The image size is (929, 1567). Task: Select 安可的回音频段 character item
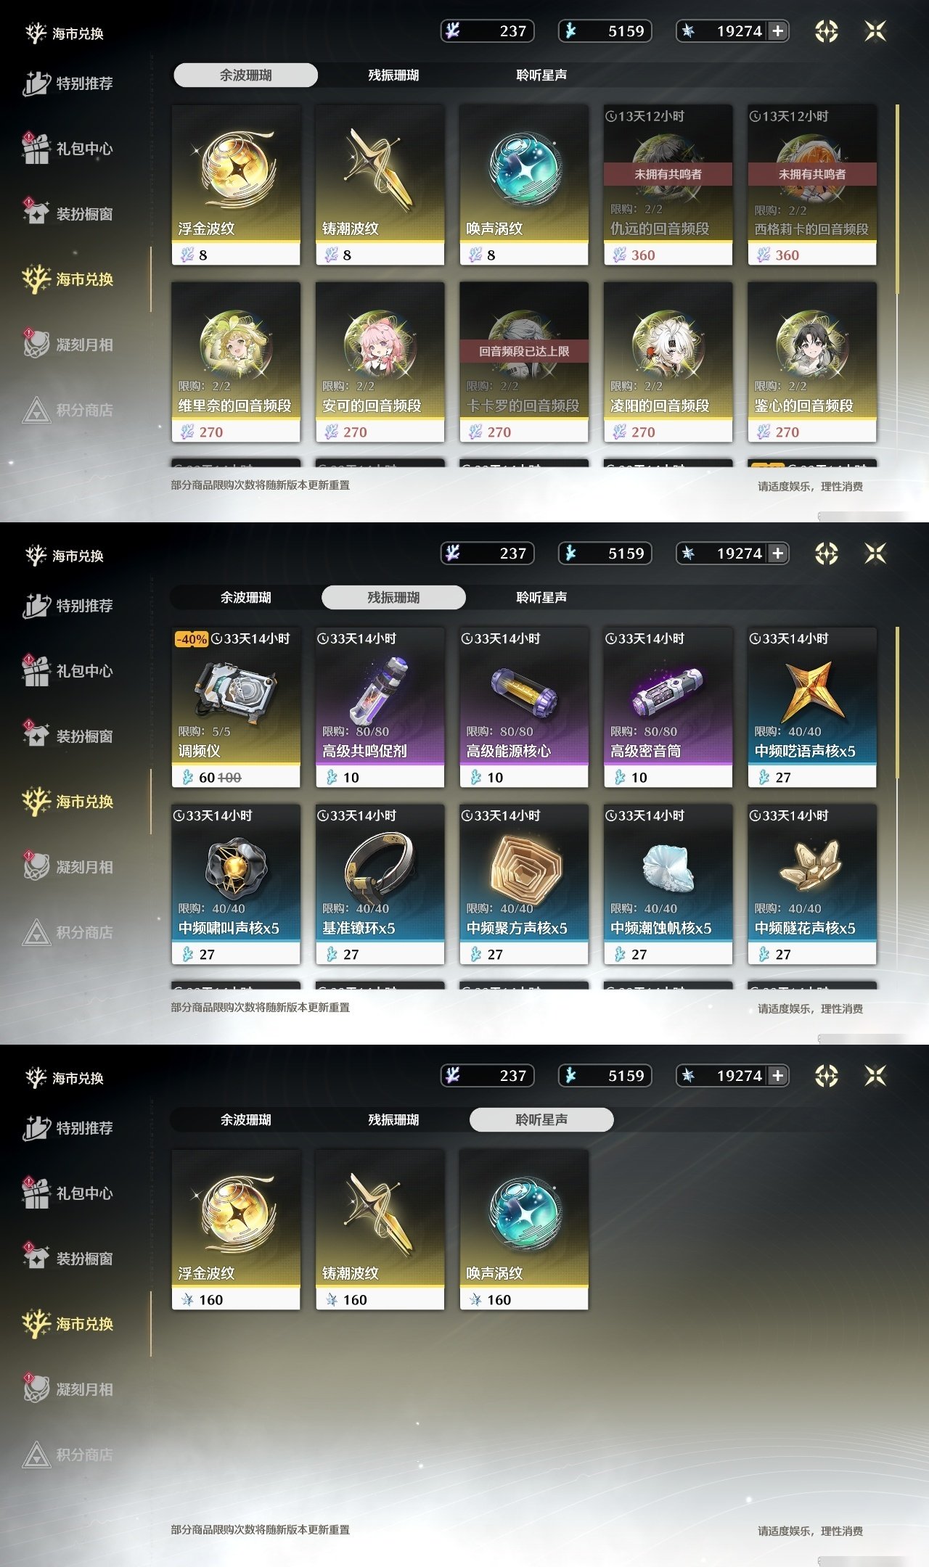tap(380, 362)
